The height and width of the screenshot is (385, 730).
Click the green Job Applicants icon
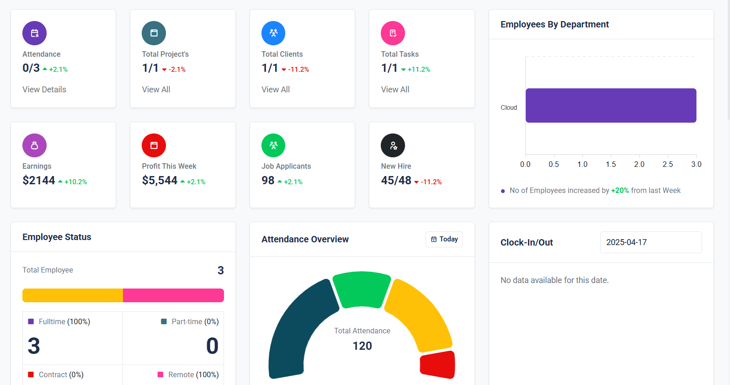[x=273, y=145]
